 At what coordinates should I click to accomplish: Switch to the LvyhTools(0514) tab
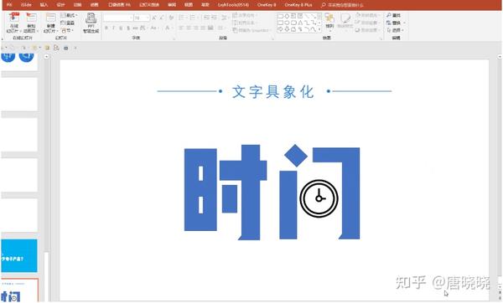233,5
